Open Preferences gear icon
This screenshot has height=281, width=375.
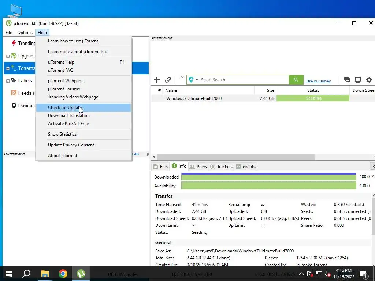tap(369, 79)
